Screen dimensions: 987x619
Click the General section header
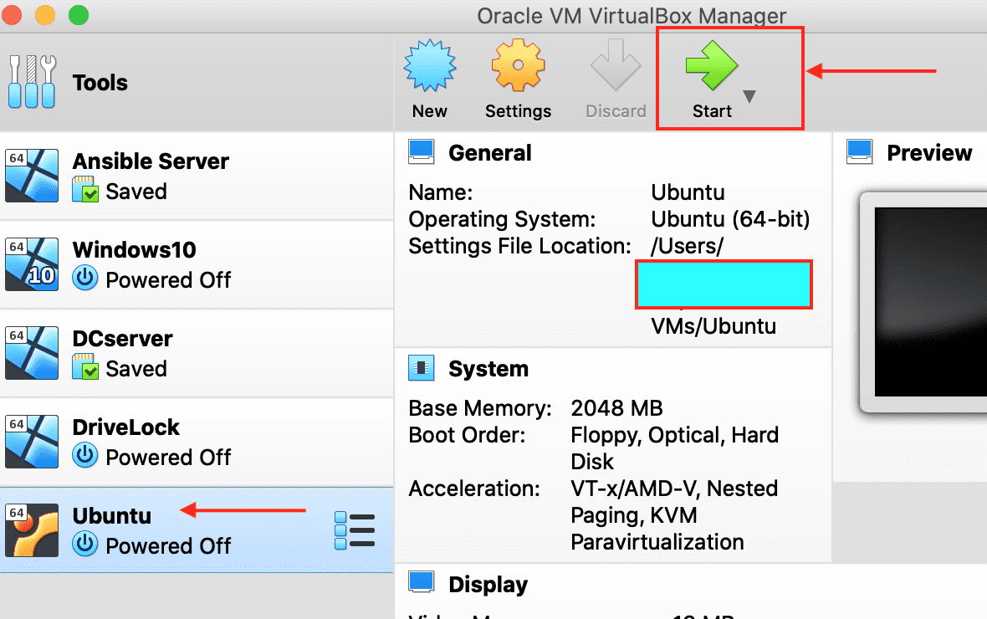point(489,153)
